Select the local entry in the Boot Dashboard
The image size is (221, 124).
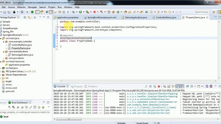coord(6,117)
